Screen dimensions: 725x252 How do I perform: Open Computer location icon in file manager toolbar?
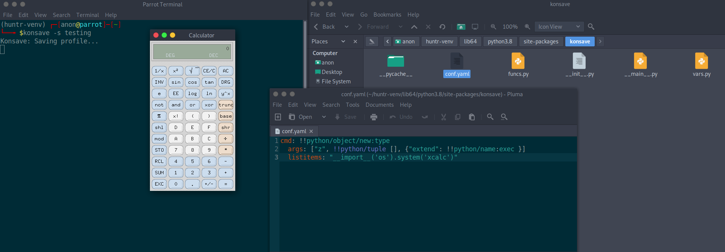pyautogui.click(x=475, y=27)
